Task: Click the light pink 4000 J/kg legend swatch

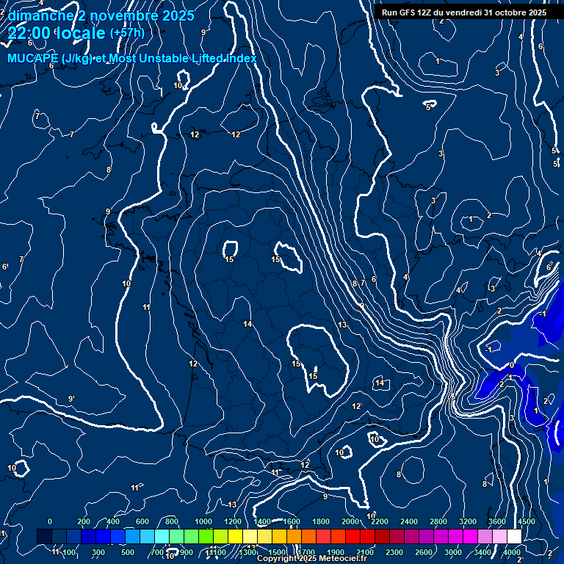Action: pos(499,536)
